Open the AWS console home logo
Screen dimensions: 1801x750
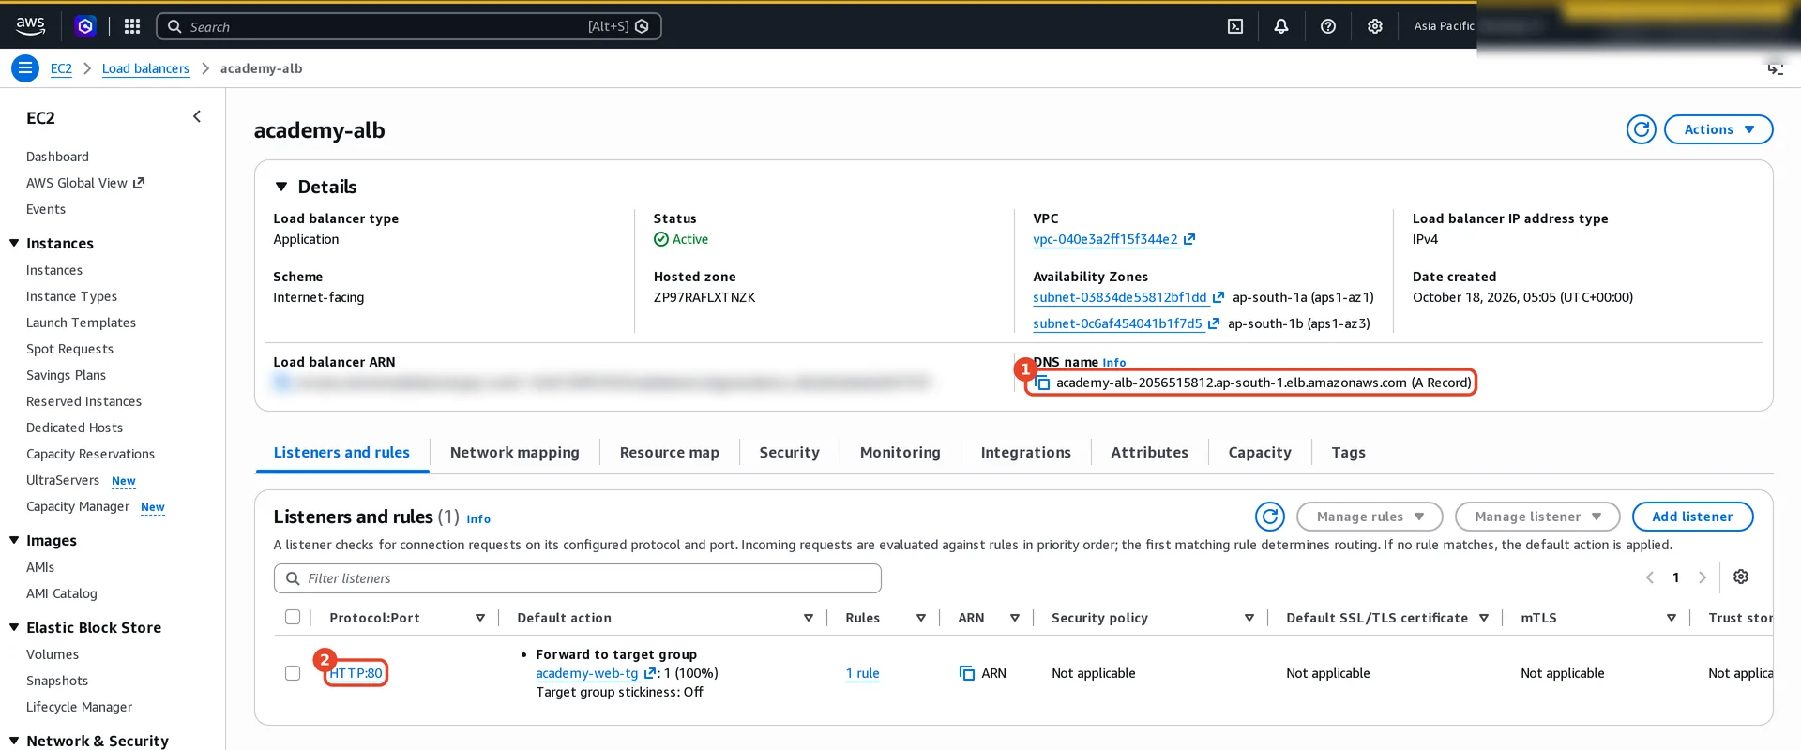coord(30,26)
